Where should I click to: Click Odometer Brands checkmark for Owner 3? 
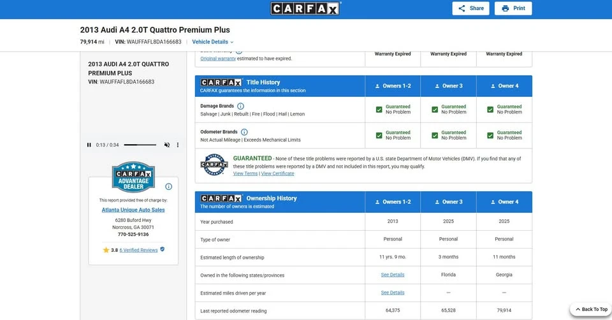point(435,135)
